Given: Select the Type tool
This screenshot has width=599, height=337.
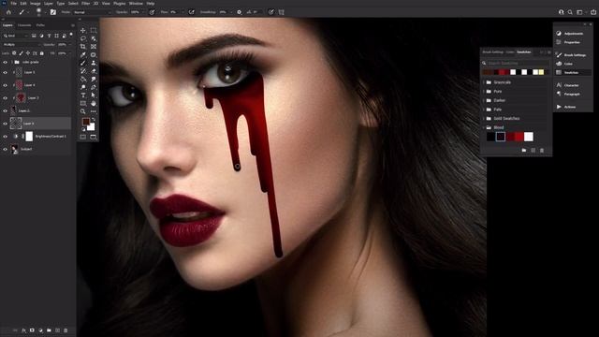Looking at the screenshot, I should point(83,95).
